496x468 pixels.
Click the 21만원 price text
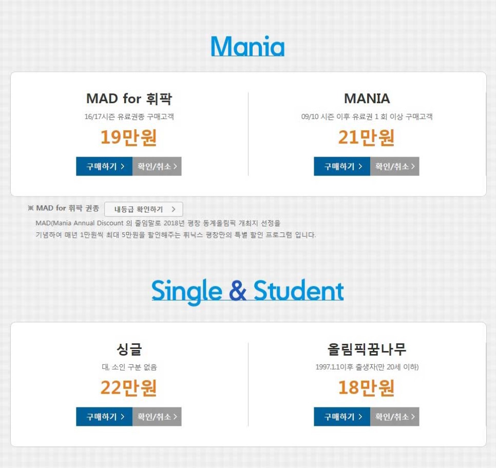click(366, 138)
